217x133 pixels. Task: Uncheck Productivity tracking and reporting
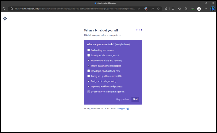pyautogui.click(x=89, y=60)
